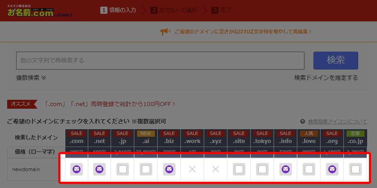377x188 pixels.
Task: Open 検索ドメインを指定する options
Action: (x=326, y=78)
